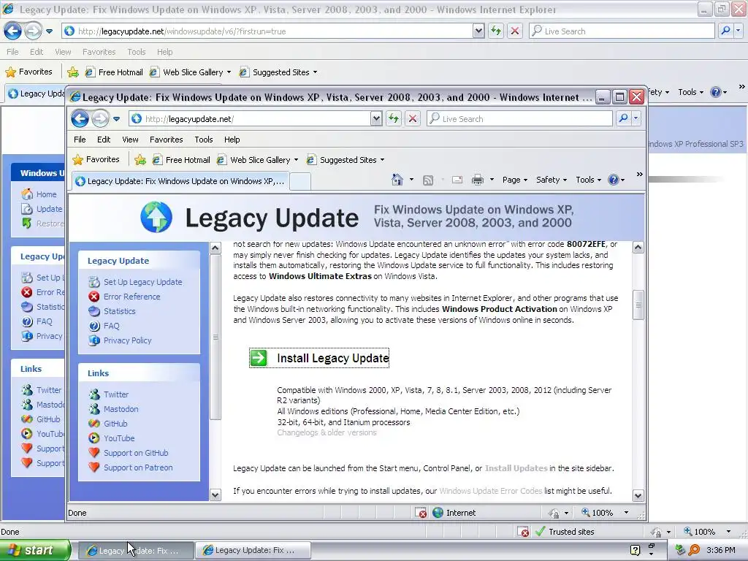
Task: Click green arrow Install Legacy Update icon
Action: pos(259,358)
